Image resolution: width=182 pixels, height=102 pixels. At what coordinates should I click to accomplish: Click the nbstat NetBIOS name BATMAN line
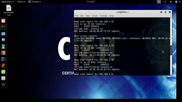pos(122,40)
